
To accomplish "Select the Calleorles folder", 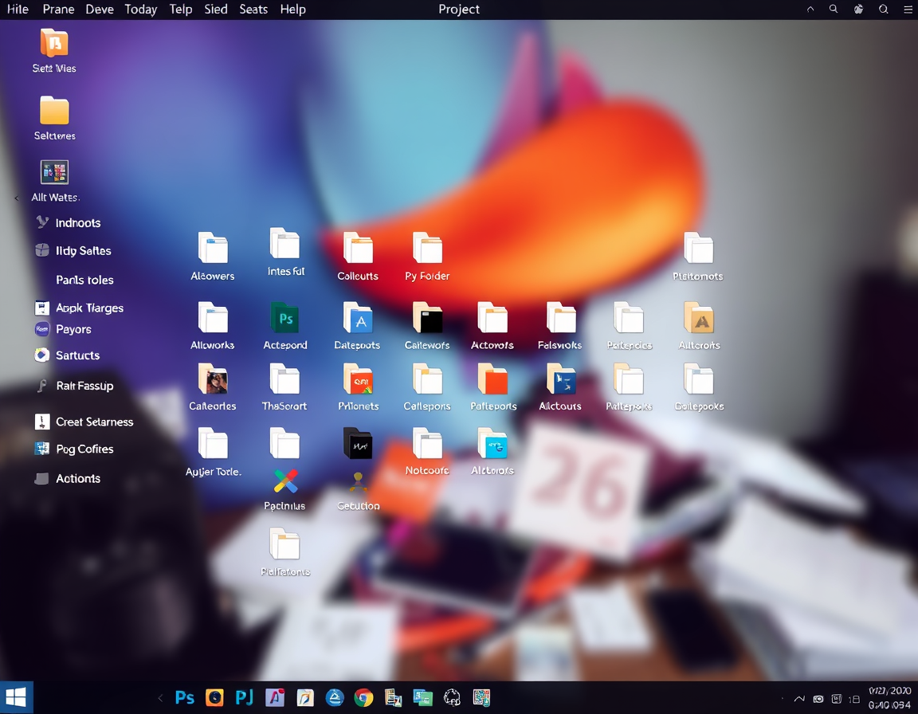I will tap(213, 379).
